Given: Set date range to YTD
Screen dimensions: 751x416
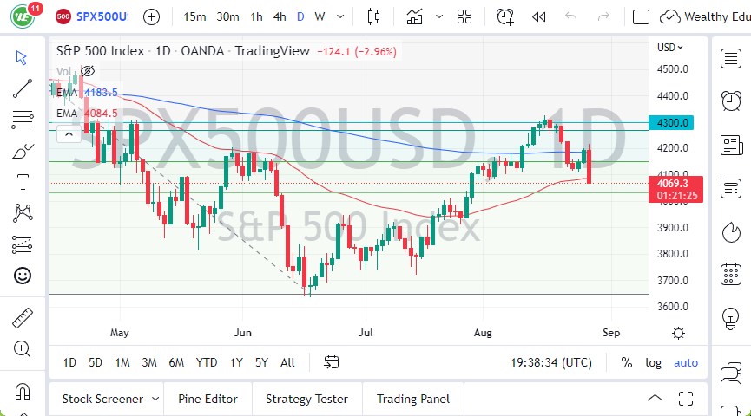Looking at the screenshot, I should click(x=207, y=362).
